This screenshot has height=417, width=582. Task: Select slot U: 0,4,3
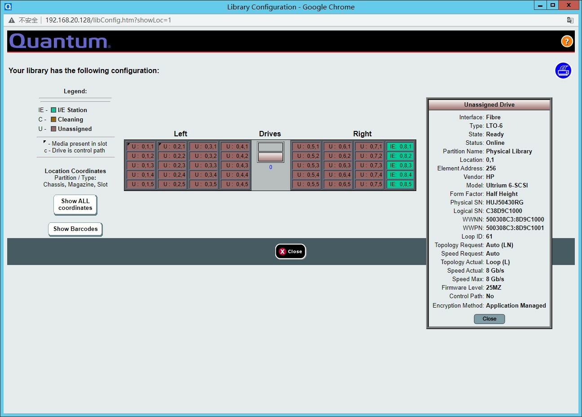click(x=235, y=165)
